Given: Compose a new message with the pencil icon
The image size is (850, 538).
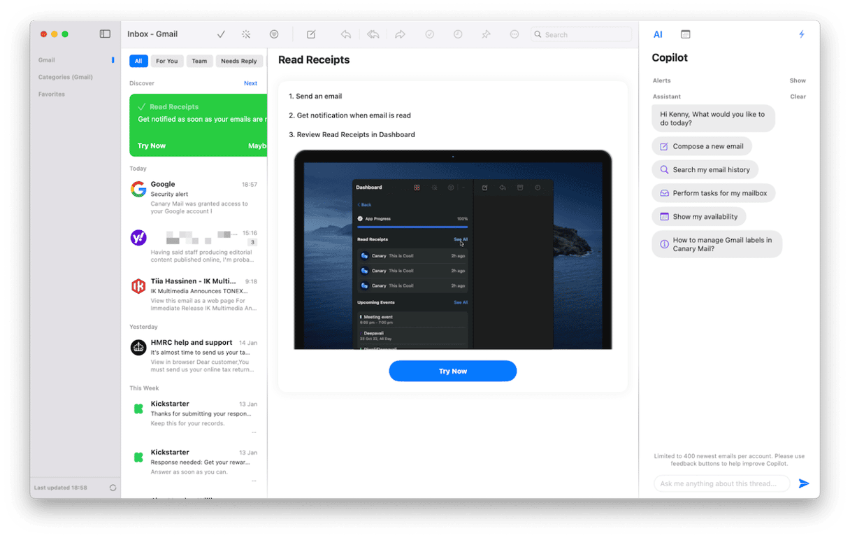Looking at the screenshot, I should coord(311,34).
